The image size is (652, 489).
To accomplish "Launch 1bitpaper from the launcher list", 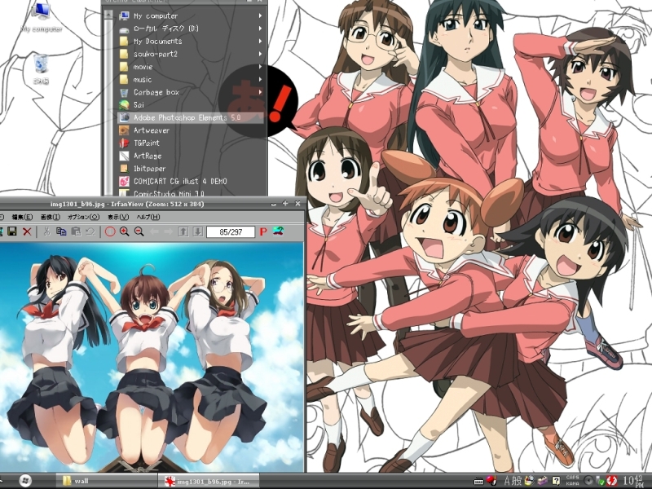I will click(x=191, y=169).
